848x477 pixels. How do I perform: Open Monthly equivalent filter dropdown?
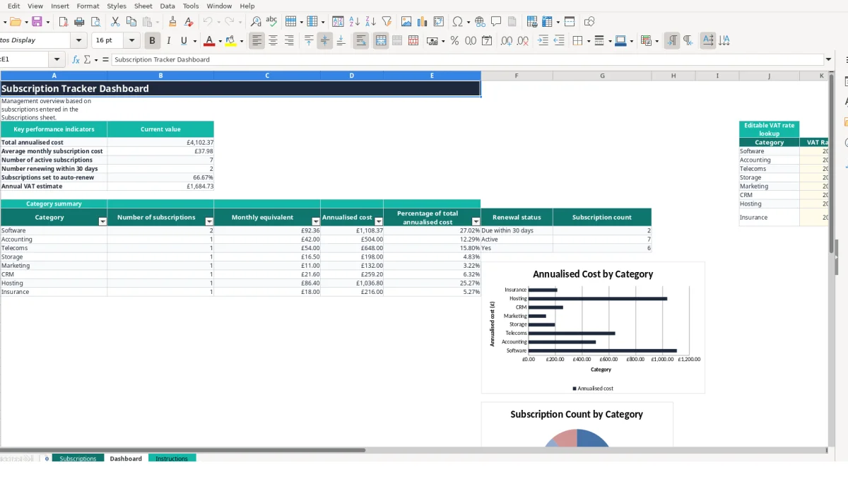315,222
